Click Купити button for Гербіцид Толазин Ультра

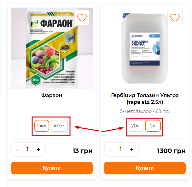tap(145, 168)
